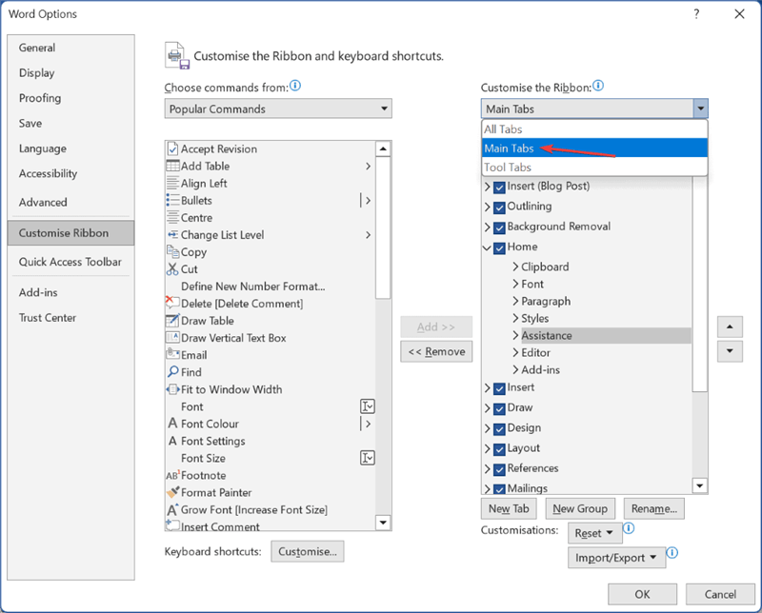The height and width of the screenshot is (613, 762).
Task: Click info icon beside Choose commands from
Action: [295, 86]
